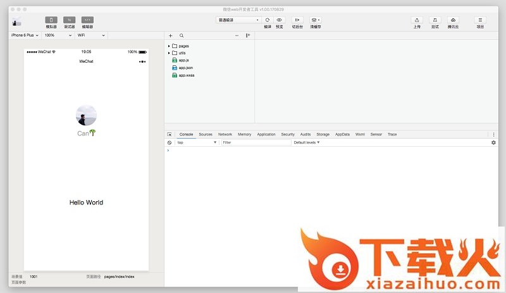Viewport: 506px width, 293px height.
Task: Click the 编译 compile refresh icon
Action: 268,20
